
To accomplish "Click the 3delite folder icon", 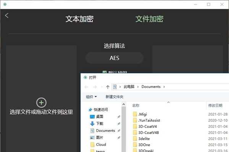I will [x=135, y=139].
